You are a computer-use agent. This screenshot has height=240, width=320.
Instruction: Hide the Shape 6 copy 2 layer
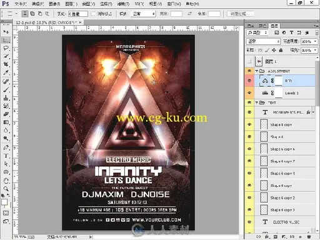pyautogui.click(x=249, y=197)
